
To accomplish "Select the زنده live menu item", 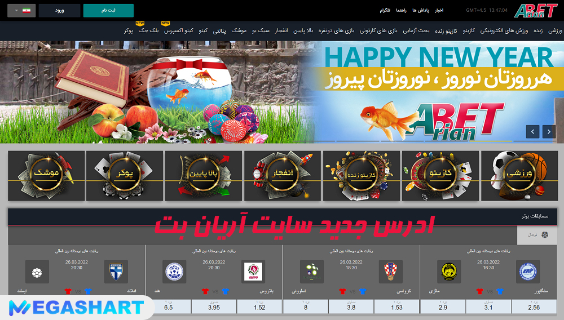I will pos(537,31).
